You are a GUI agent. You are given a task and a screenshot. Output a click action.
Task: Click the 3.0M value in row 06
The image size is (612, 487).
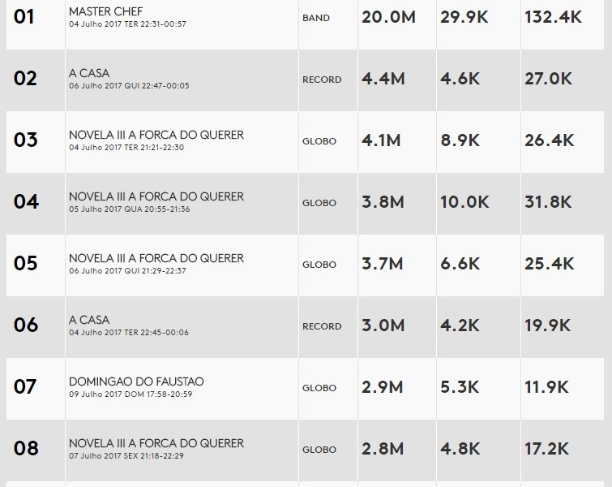click(x=383, y=325)
